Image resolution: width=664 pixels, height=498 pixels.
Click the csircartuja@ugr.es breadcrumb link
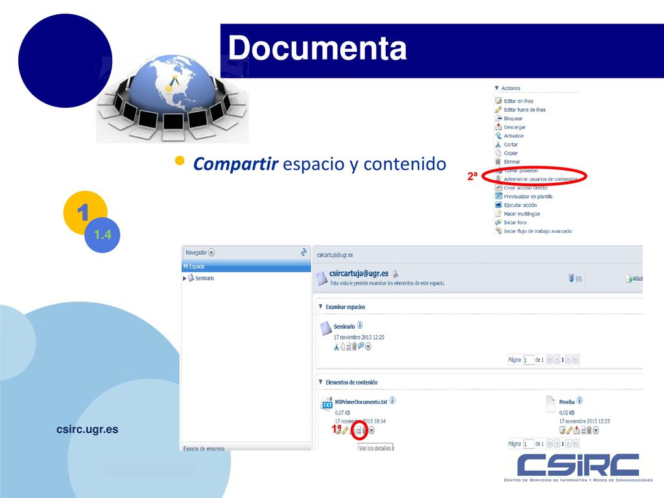335,255
